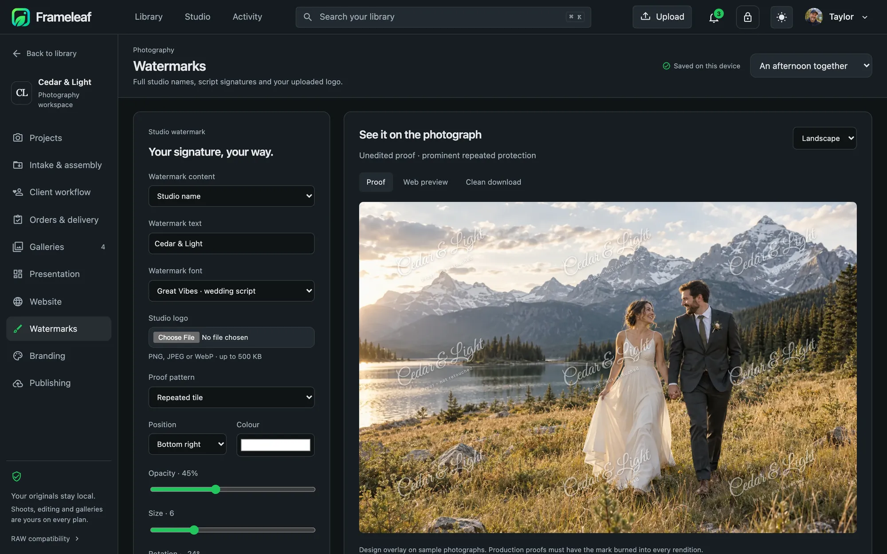
Task: Click Back to library link
Action: 45,53
